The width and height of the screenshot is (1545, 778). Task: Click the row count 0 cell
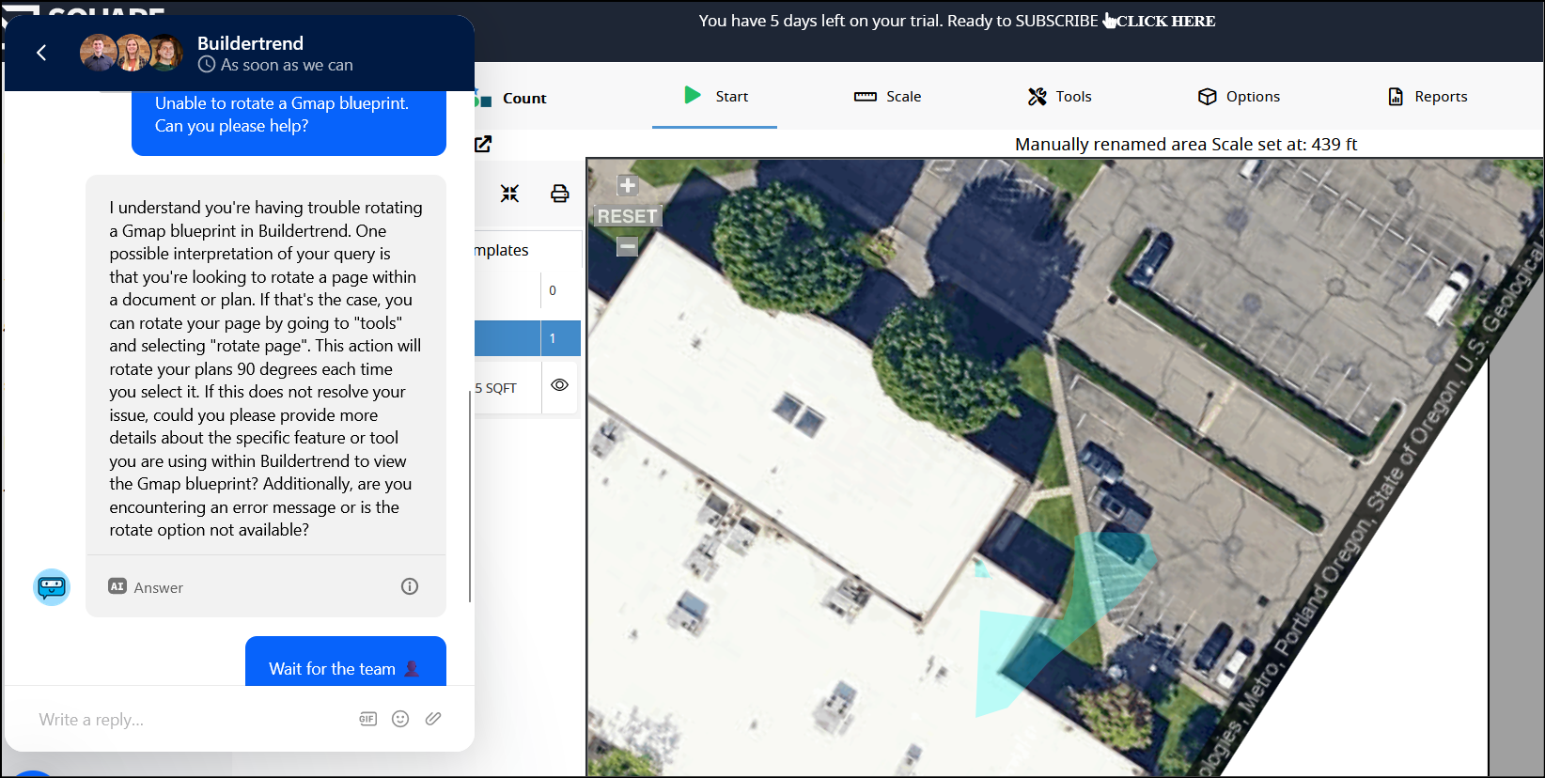click(x=553, y=290)
